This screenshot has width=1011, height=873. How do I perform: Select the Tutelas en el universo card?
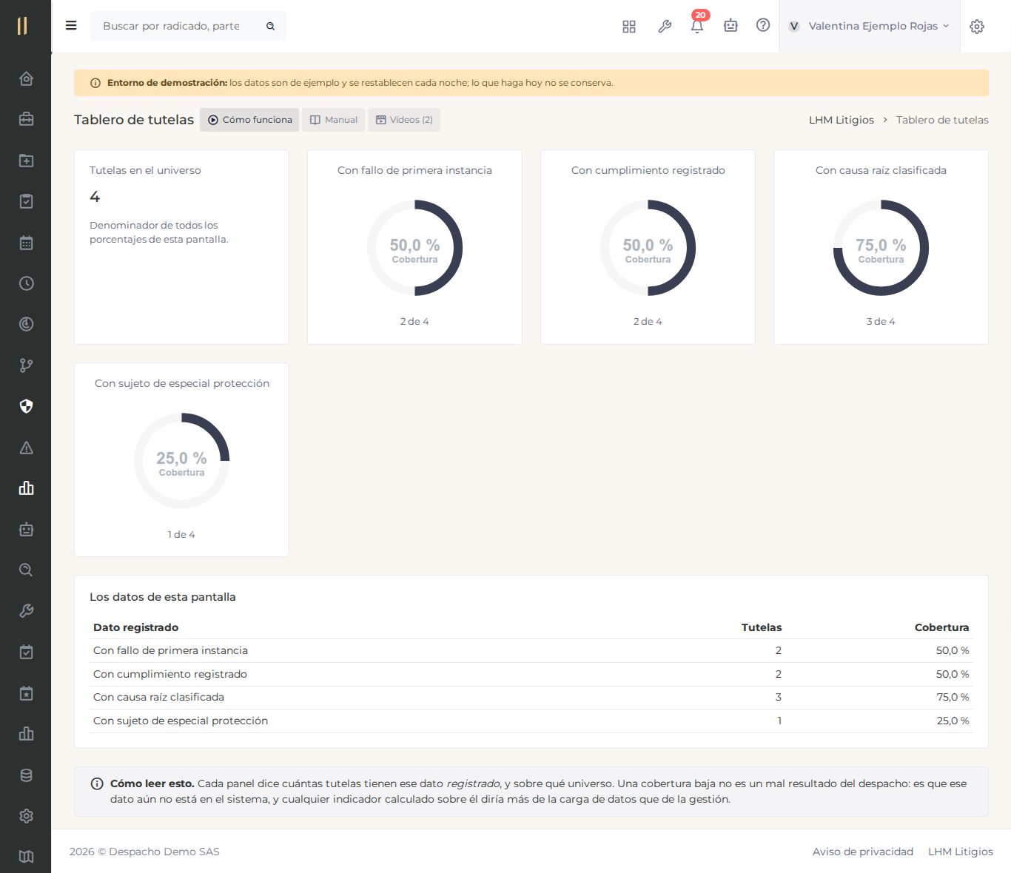(x=181, y=247)
